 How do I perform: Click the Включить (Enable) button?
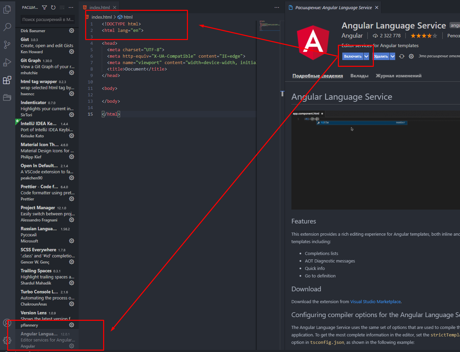pyautogui.click(x=353, y=56)
